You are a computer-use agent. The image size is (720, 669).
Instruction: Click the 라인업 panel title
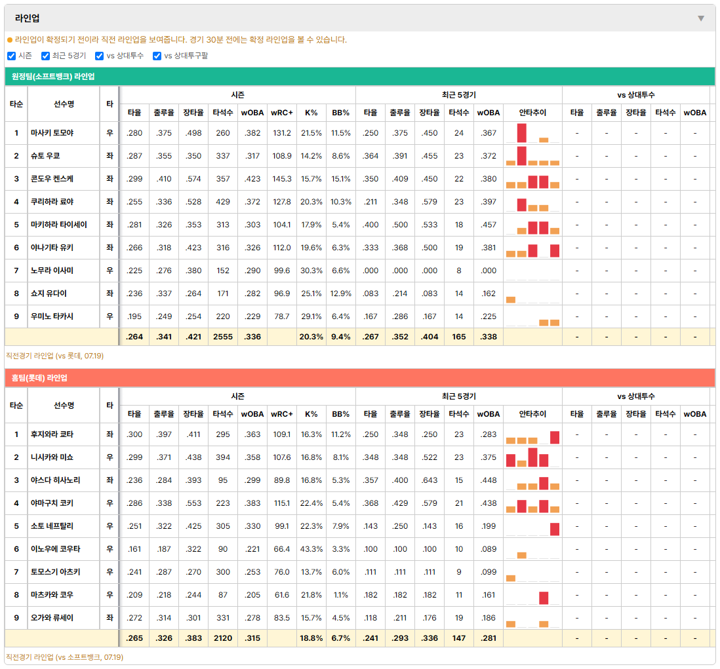pyautogui.click(x=27, y=18)
